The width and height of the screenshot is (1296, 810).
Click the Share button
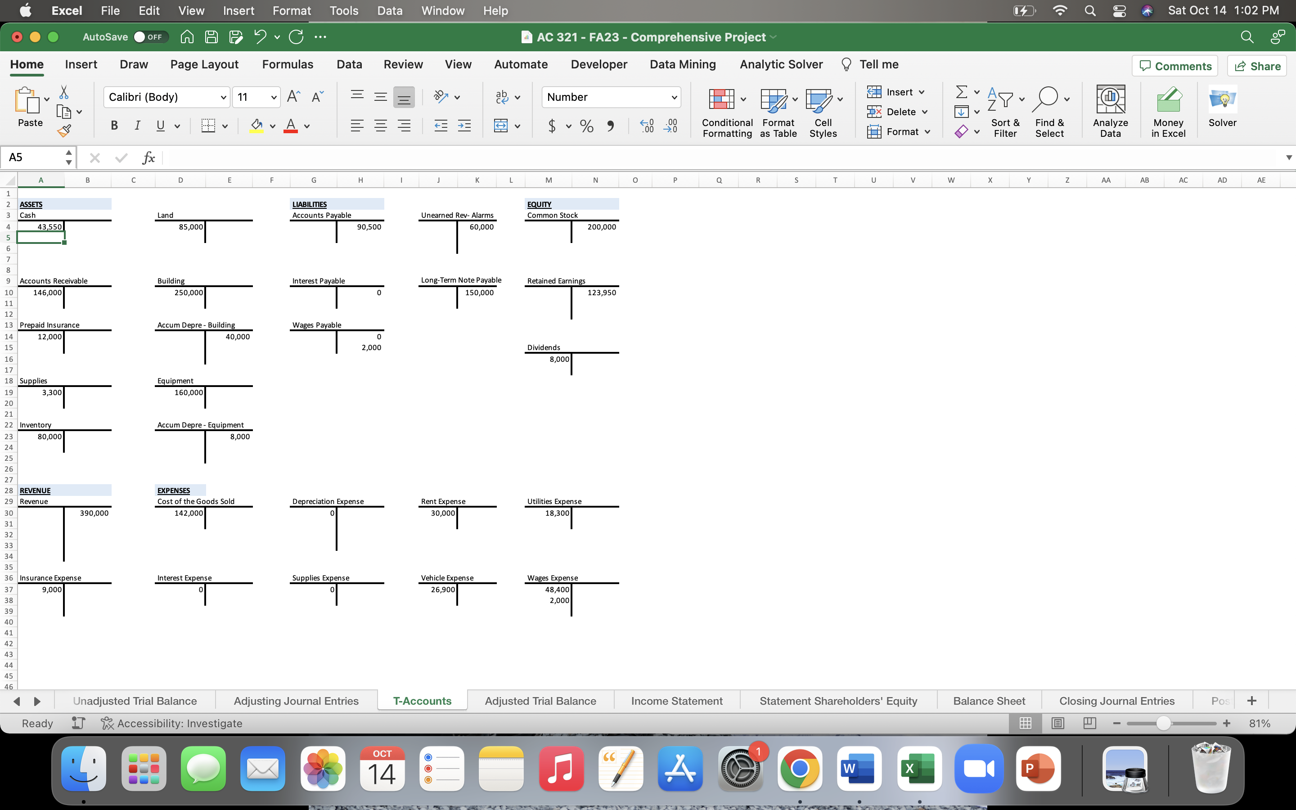coord(1256,66)
